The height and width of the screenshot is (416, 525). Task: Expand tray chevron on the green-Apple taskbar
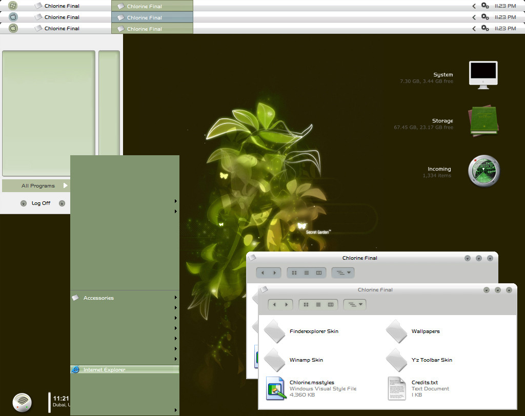(x=474, y=29)
